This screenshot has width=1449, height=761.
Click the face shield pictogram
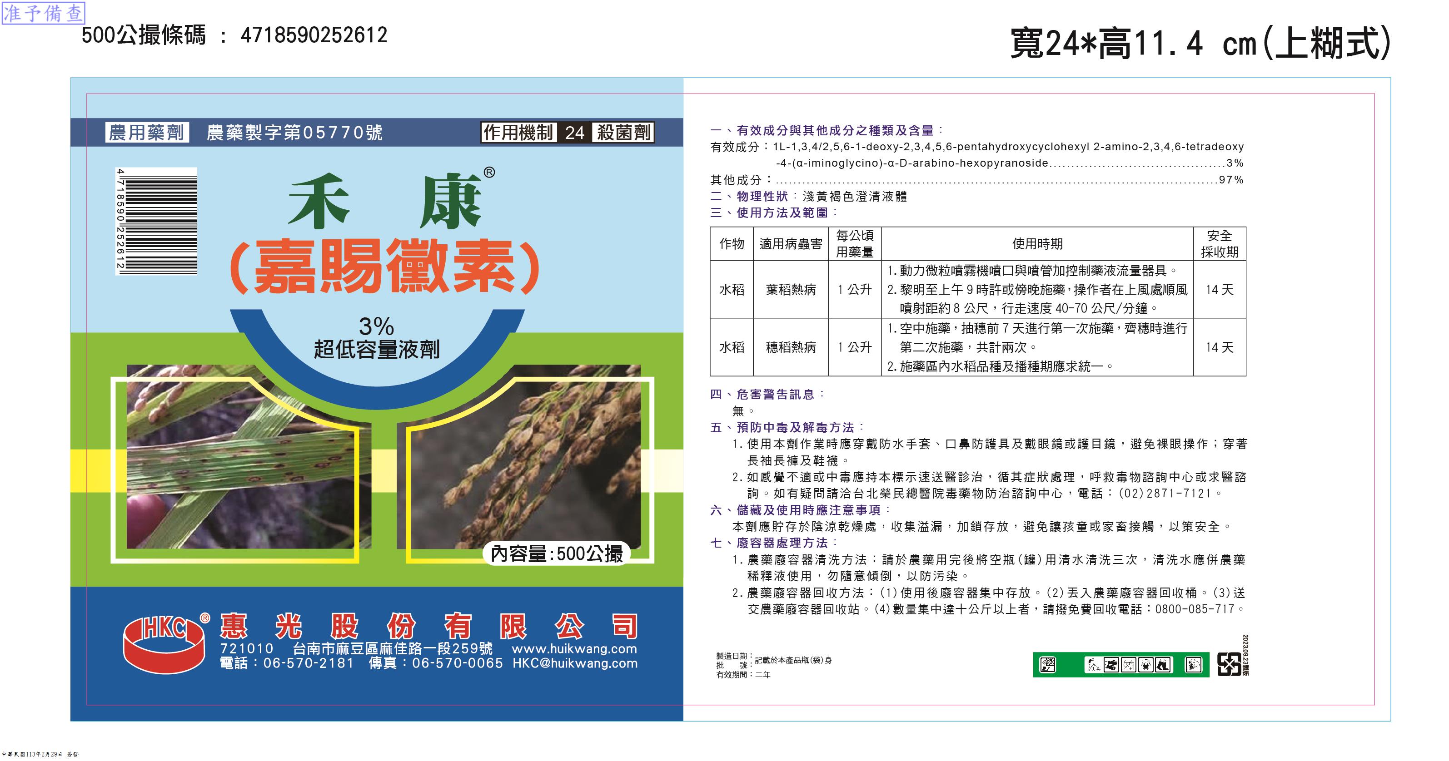pyautogui.click(x=1128, y=666)
